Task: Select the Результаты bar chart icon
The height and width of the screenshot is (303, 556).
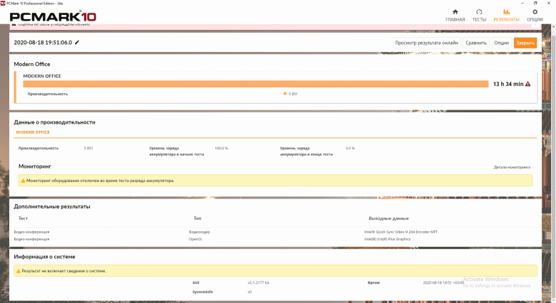Action: pyautogui.click(x=506, y=12)
